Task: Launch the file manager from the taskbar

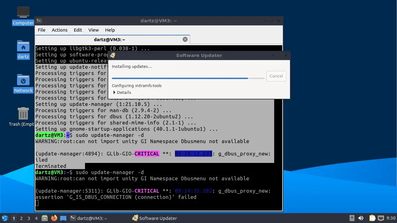Action: pos(45,218)
